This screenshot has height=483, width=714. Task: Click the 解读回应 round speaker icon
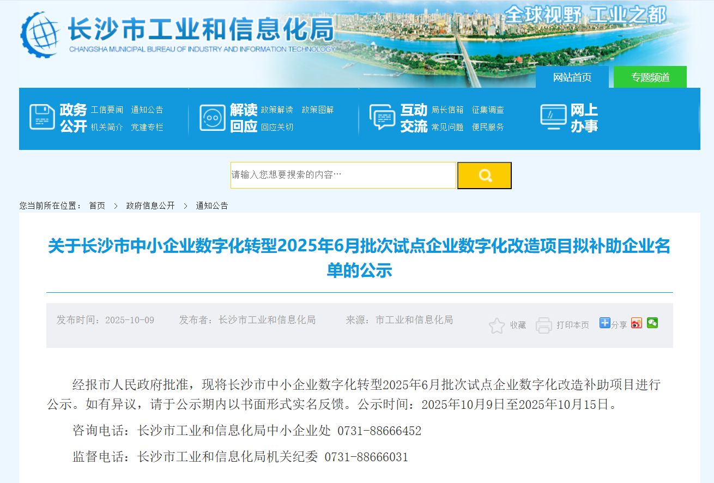(213, 117)
